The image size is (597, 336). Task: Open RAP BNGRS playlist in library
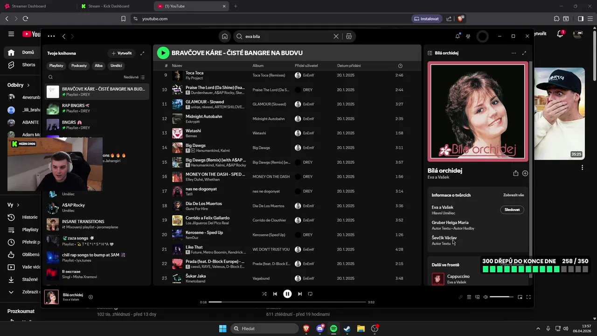pos(97,108)
